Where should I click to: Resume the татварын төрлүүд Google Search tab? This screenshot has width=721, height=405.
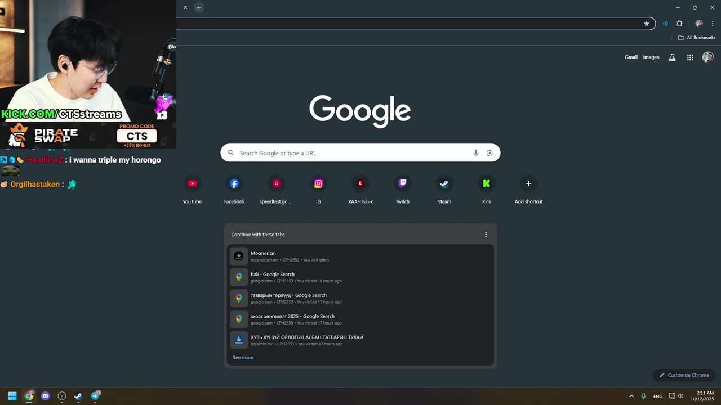click(x=360, y=298)
